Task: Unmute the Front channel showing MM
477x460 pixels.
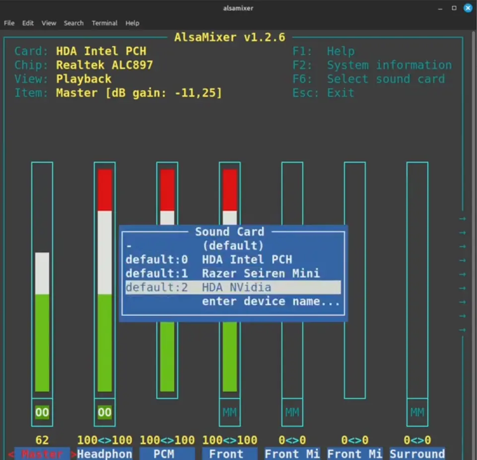Action: point(229,412)
